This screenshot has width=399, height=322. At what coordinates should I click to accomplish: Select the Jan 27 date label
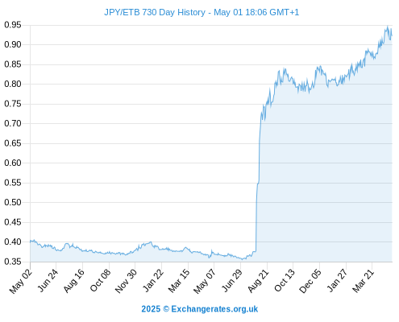tap(337, 281)
